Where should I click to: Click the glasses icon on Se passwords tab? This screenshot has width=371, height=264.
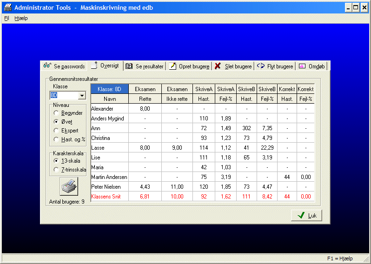click(47, 66)
